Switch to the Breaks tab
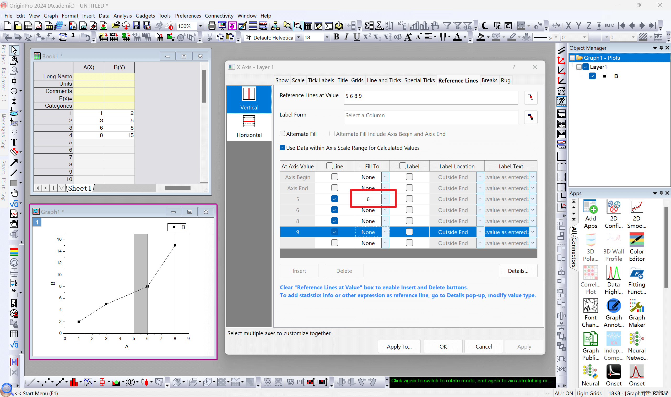The image size is (671, 397). 489,80
